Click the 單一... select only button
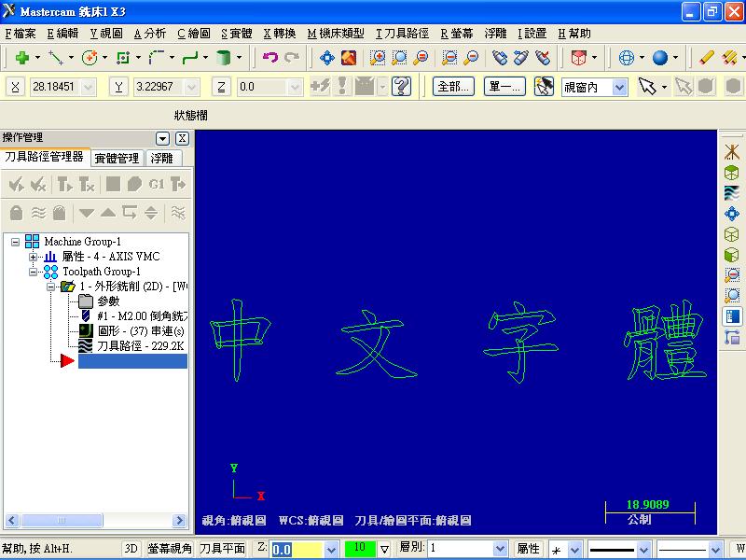746x560 pixels. click(x=504, y=87)
